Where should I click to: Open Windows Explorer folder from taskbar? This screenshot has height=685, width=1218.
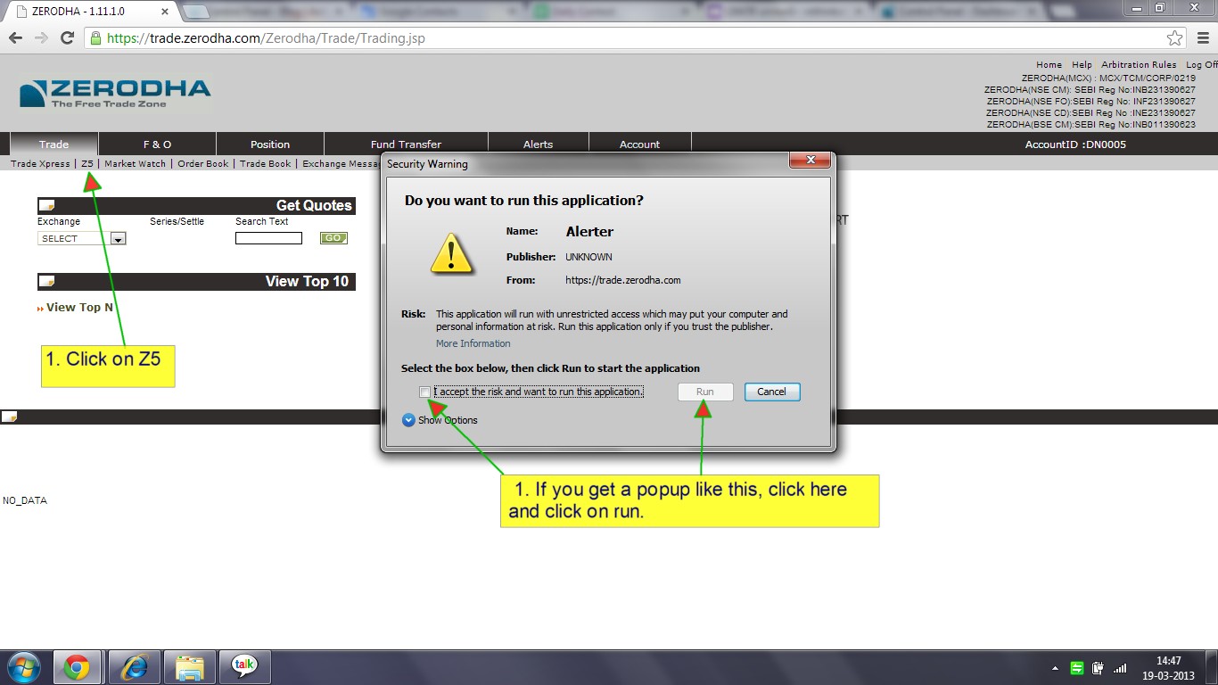(x=189, y=667)
